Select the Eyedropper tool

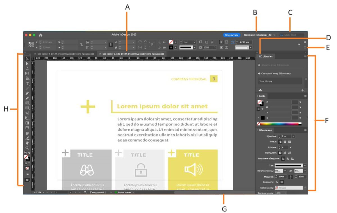point(27,138)
